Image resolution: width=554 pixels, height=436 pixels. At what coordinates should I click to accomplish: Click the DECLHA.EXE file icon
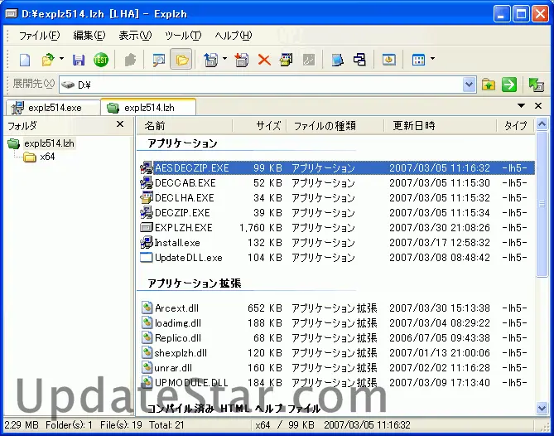point(147,197)
